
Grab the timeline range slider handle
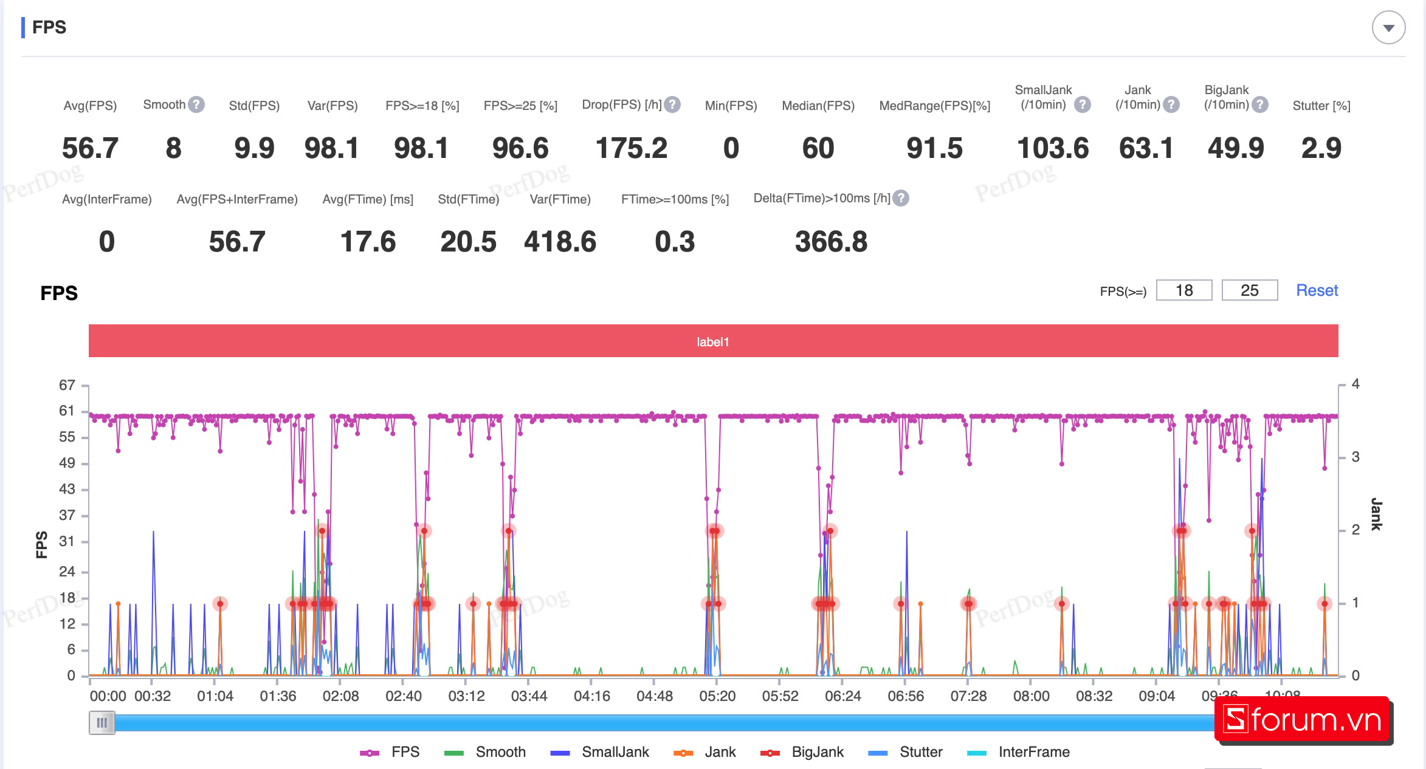[x=102, y=723]
